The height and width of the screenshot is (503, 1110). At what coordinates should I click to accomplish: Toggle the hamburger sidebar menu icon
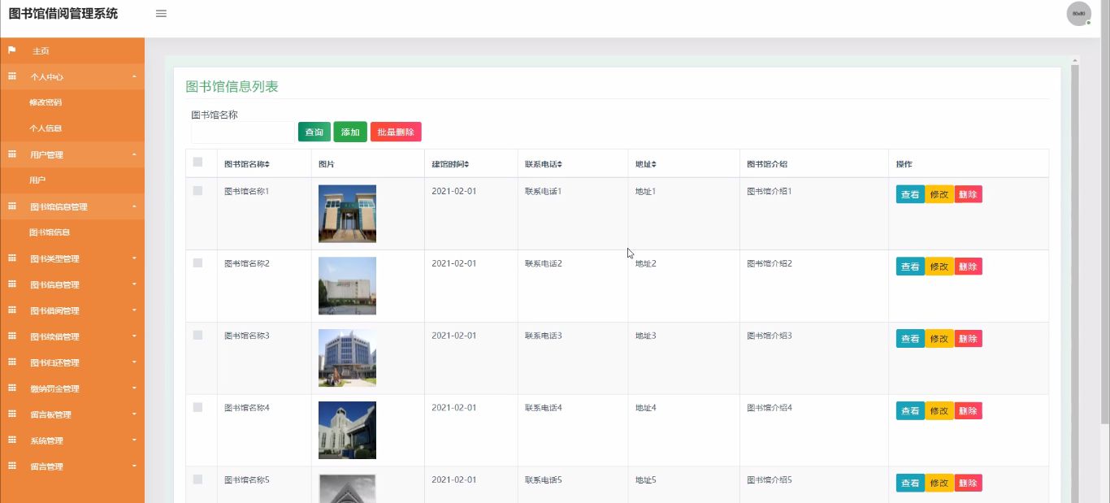pos(161,14)
